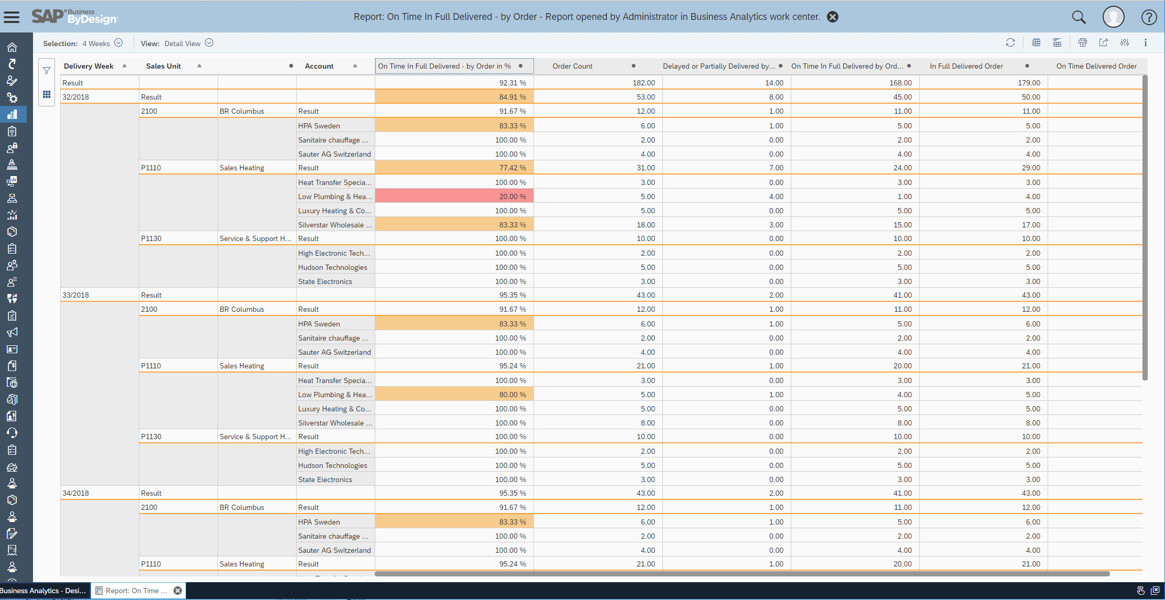This screenshot has height=600, width=1165.
Task: Open the column dot left of Account
Action: coord(291,66)
